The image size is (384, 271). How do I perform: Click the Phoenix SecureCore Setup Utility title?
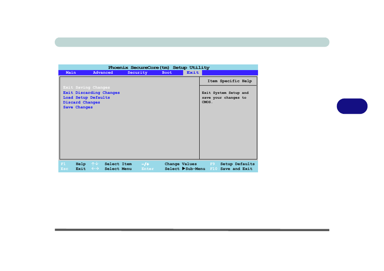coord(159,67)
